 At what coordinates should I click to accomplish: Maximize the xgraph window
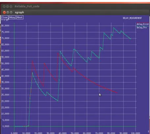[11, 12]
